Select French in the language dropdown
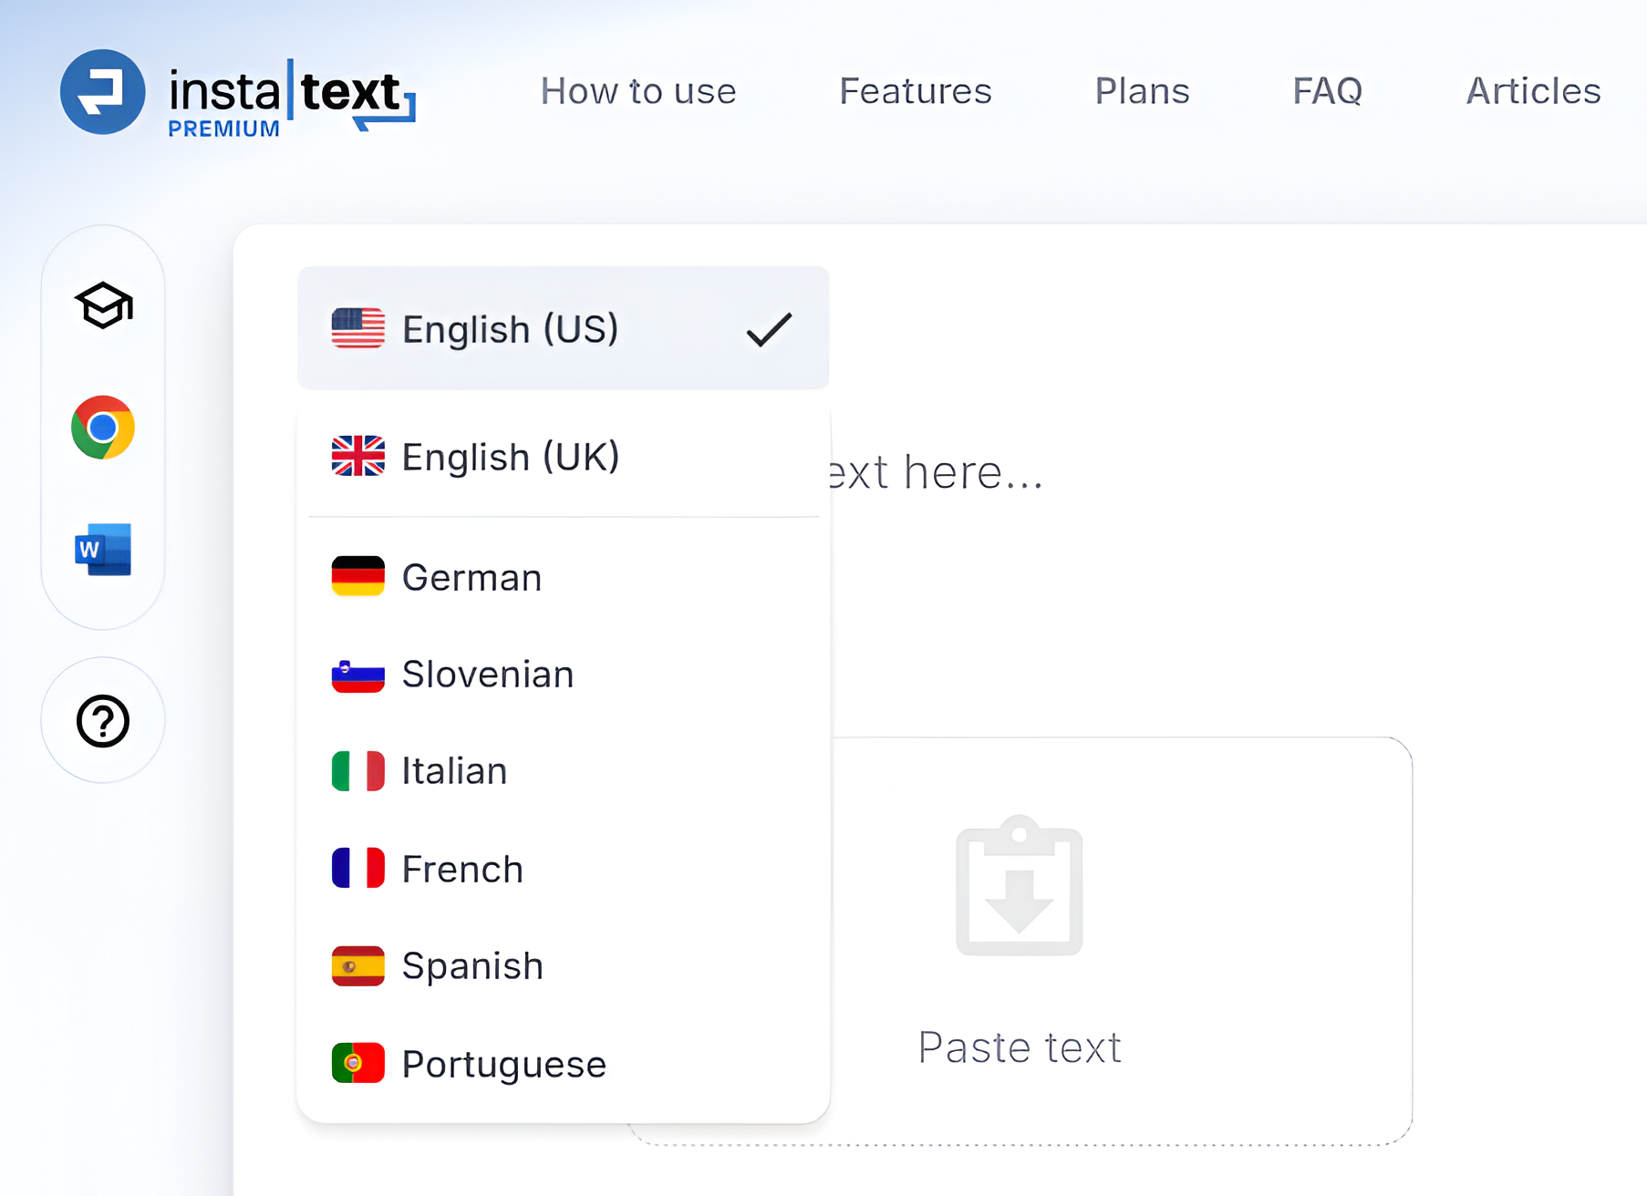Viewport: 1647px width, 1196px height. point(461,869)
